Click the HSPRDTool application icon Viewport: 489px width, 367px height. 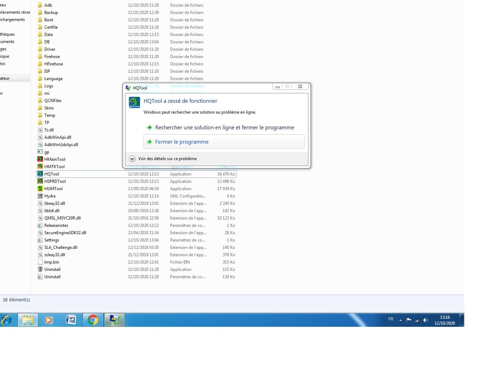[x=40, y=181]
